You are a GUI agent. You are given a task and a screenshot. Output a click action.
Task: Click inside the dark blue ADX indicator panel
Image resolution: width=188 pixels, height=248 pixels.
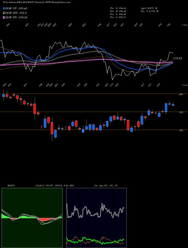(96, 218)
